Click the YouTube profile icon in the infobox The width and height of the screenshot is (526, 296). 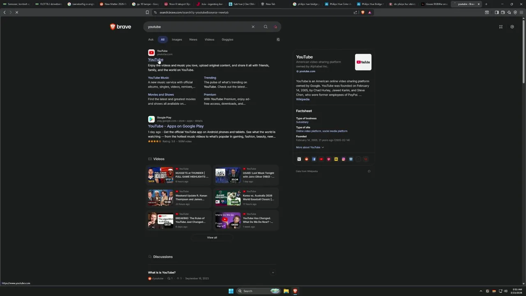point(321,159)
